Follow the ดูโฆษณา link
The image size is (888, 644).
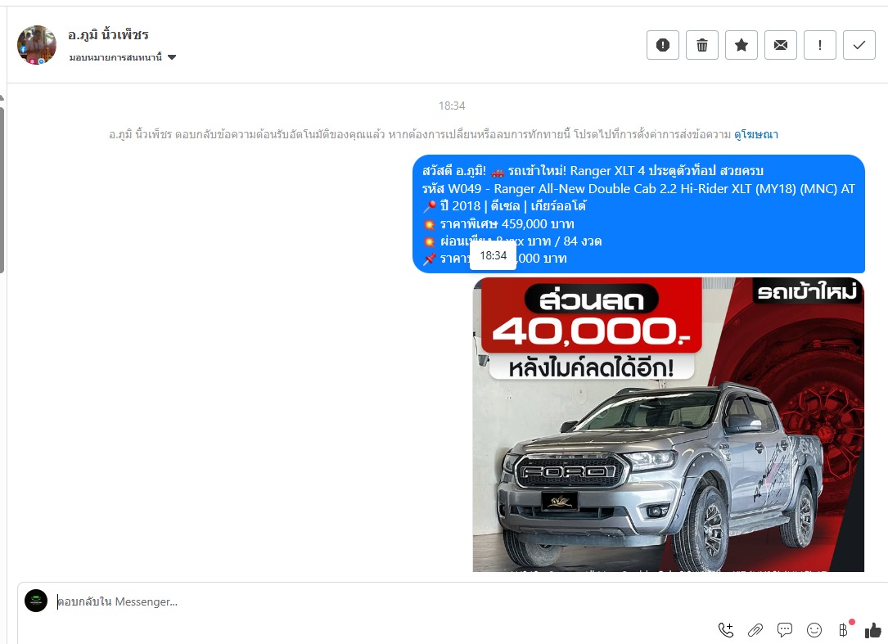[x=756, y=134]
